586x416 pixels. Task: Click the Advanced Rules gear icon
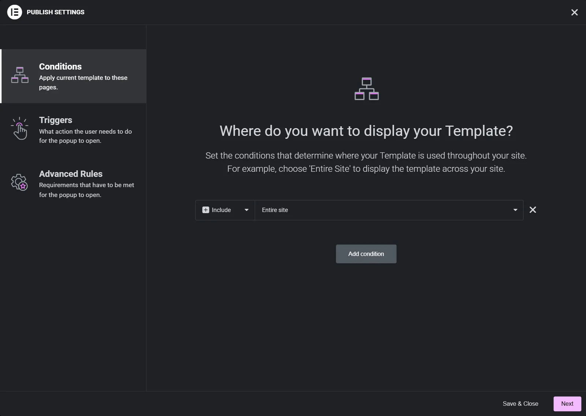[19, 182]
